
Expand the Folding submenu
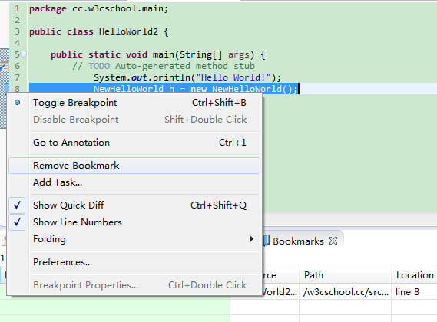(134, 239)
